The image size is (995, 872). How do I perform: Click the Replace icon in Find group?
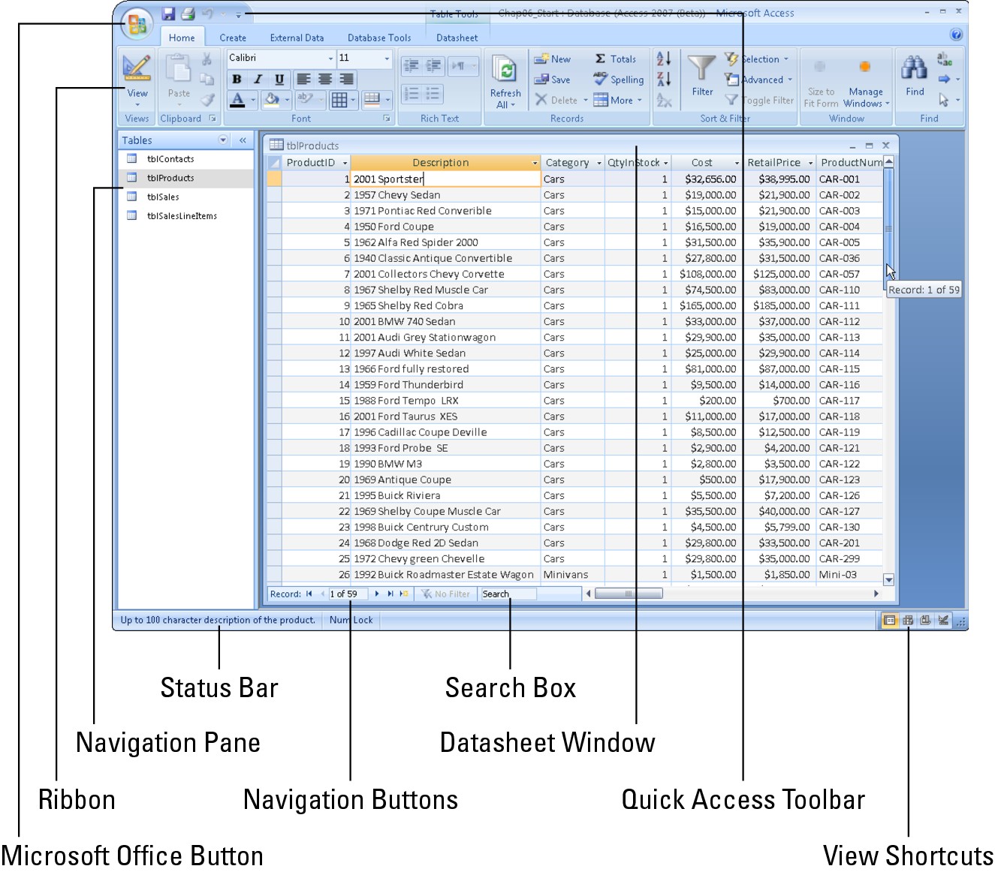tap(945, 59)
